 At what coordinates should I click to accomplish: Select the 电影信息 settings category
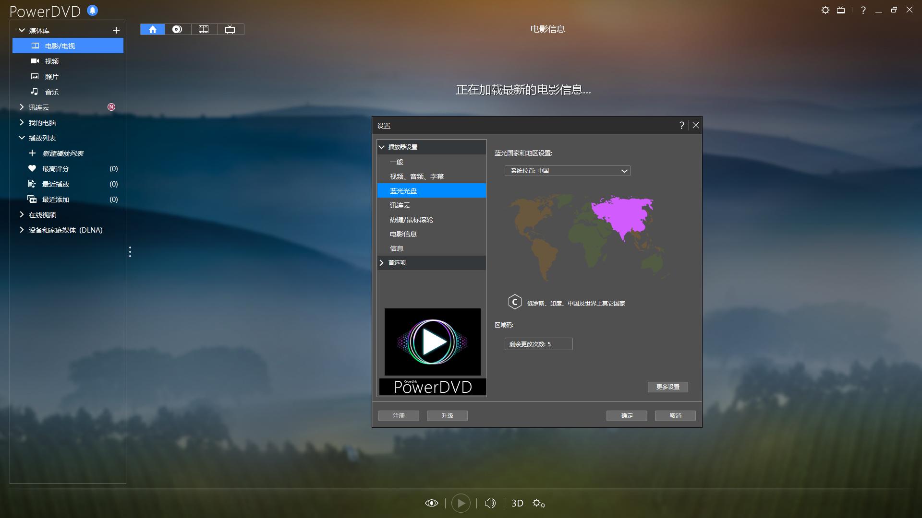pos(403,234)
